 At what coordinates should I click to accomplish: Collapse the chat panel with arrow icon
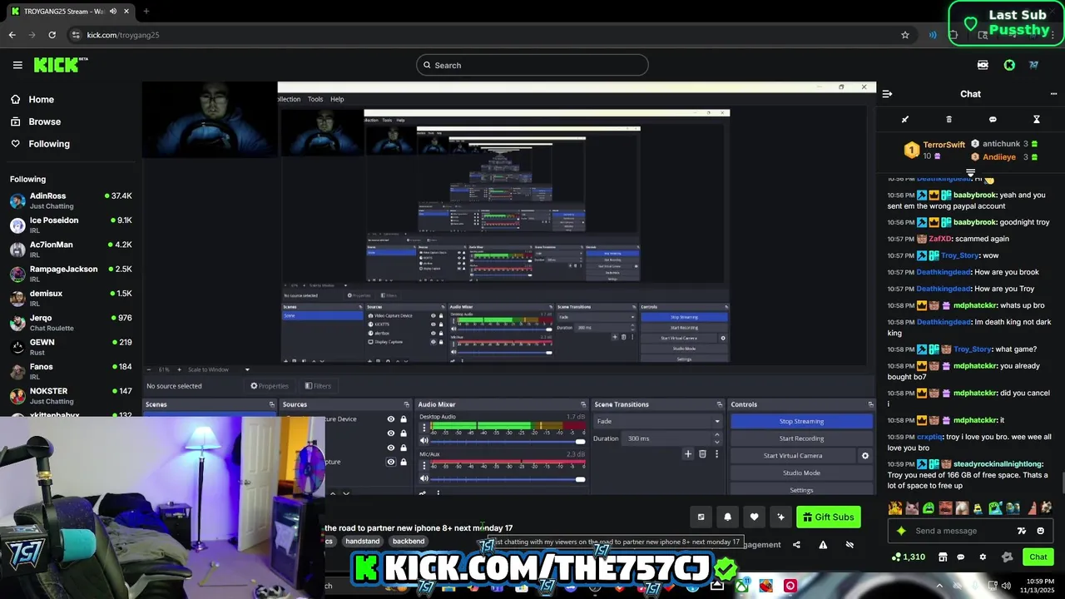coord(887,94)
